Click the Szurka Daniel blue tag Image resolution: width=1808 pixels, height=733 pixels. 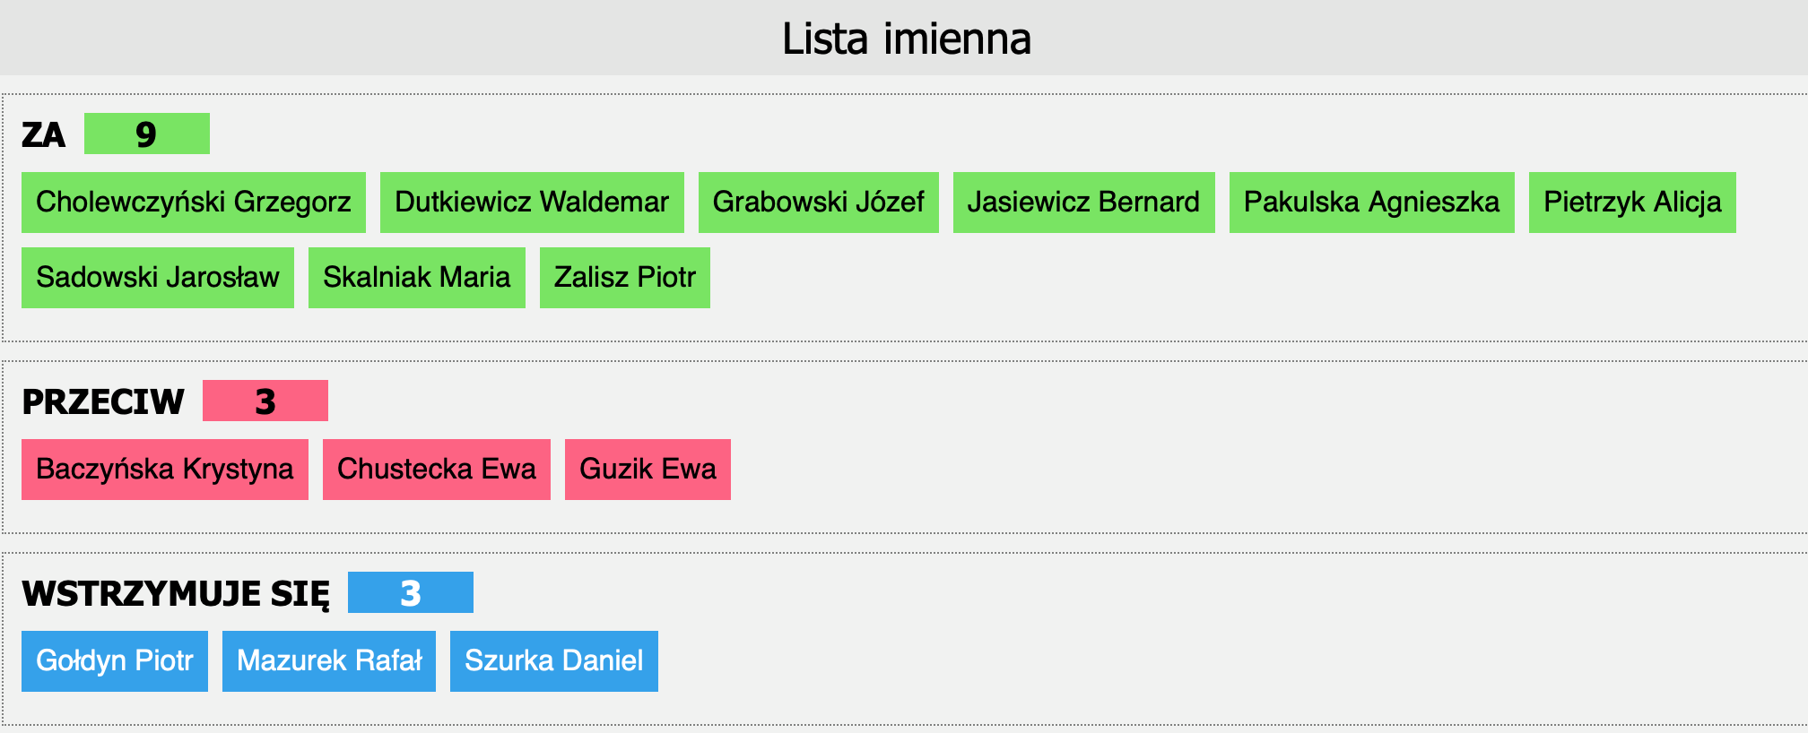(554, 661)
